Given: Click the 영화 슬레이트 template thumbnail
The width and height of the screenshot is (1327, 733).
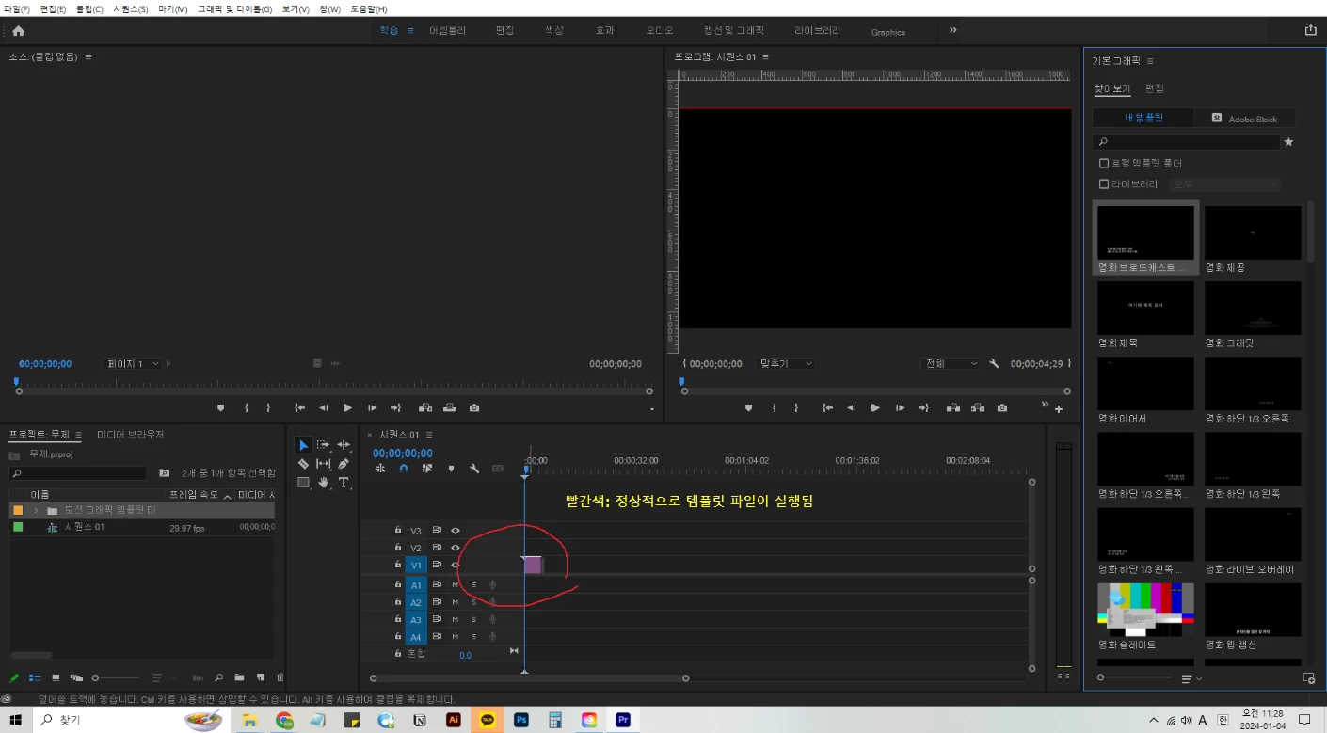Looking at the screenshot, I should (1145, 610).
